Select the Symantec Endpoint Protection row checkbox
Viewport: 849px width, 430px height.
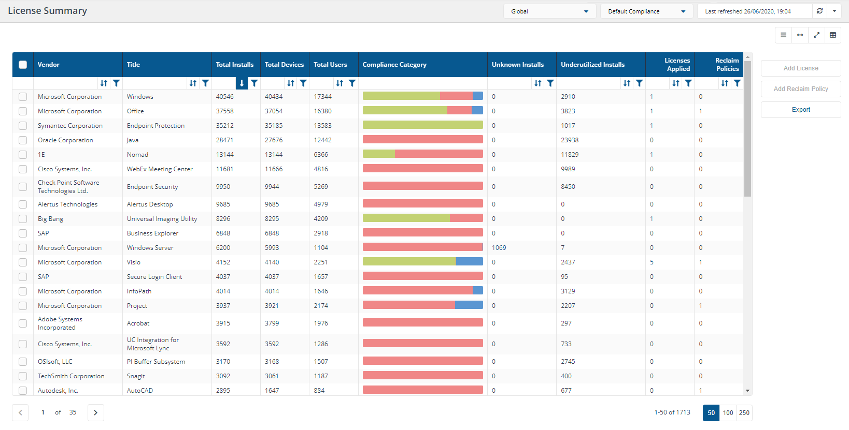[x=23, y=126]
